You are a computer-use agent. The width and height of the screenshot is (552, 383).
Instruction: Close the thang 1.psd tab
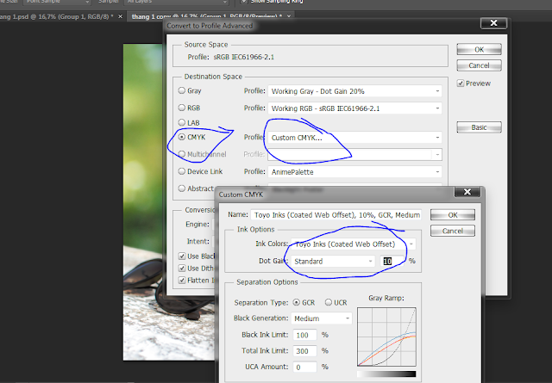click(121, 16)
